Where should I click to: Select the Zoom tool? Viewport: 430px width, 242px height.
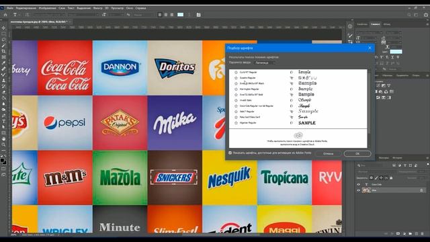(x=3, y=145)
